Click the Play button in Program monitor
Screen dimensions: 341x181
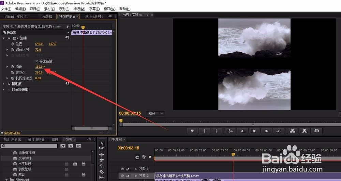click(254, 131)
